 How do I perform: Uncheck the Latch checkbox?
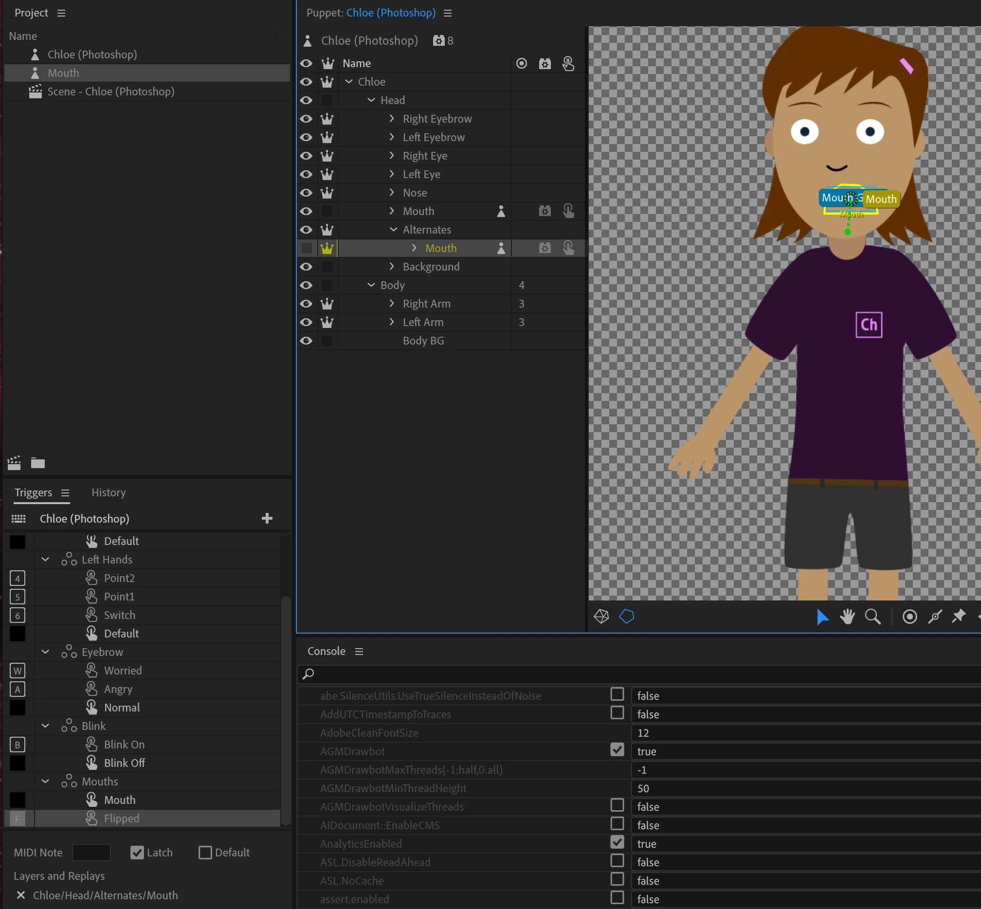tap(137, 853)
